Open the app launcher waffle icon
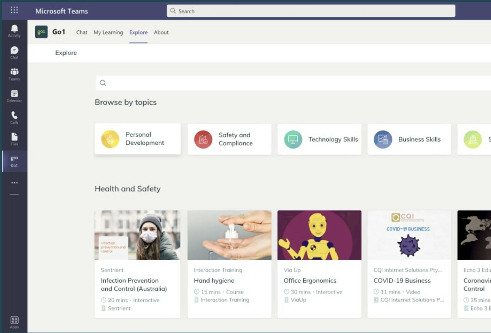491x333 pixels. (x=14, y=10)
